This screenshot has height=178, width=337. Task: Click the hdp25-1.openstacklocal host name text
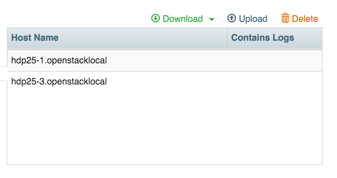point(59,60)
